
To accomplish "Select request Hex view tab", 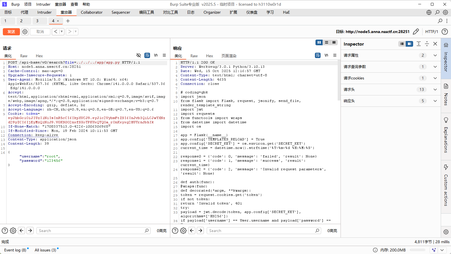I will pos(39,56).
